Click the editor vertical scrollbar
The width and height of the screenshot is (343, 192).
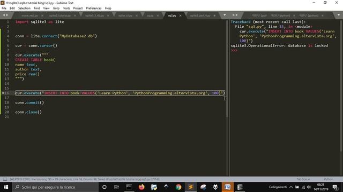(x=227, y=69)
